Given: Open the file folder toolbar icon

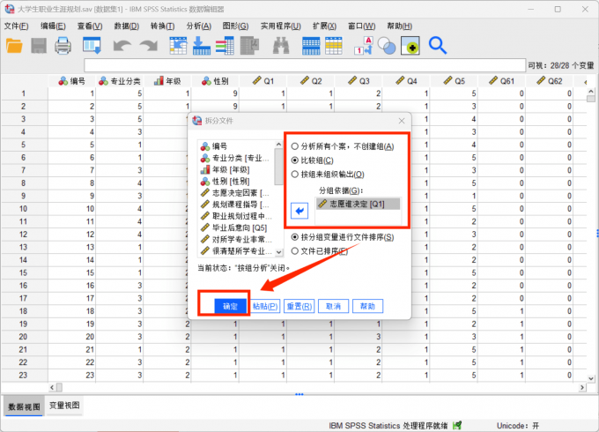Looking at the screenshot, I should click(14, 46).
